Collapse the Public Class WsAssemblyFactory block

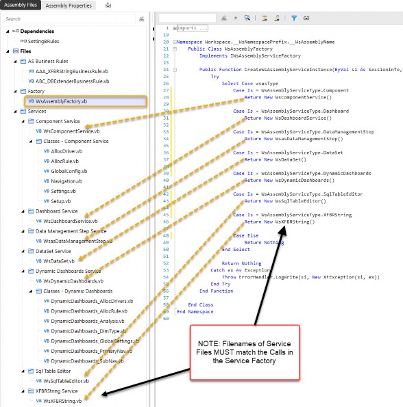tap(175, 49)
